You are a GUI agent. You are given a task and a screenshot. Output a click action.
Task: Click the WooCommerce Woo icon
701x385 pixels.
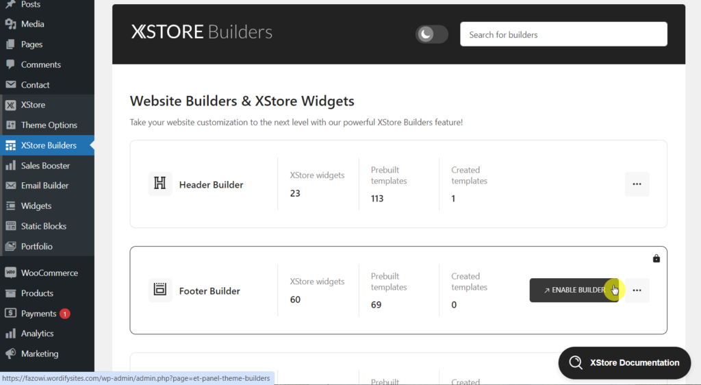10,273
